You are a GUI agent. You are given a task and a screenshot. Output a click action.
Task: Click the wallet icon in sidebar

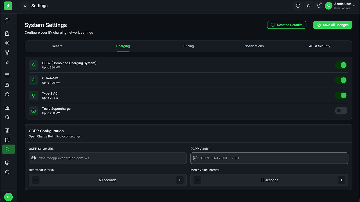(x=7, y=85)
